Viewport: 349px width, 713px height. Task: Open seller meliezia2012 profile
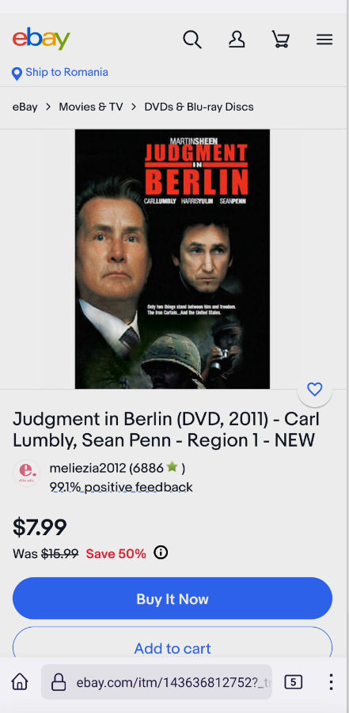pos(89,467)
